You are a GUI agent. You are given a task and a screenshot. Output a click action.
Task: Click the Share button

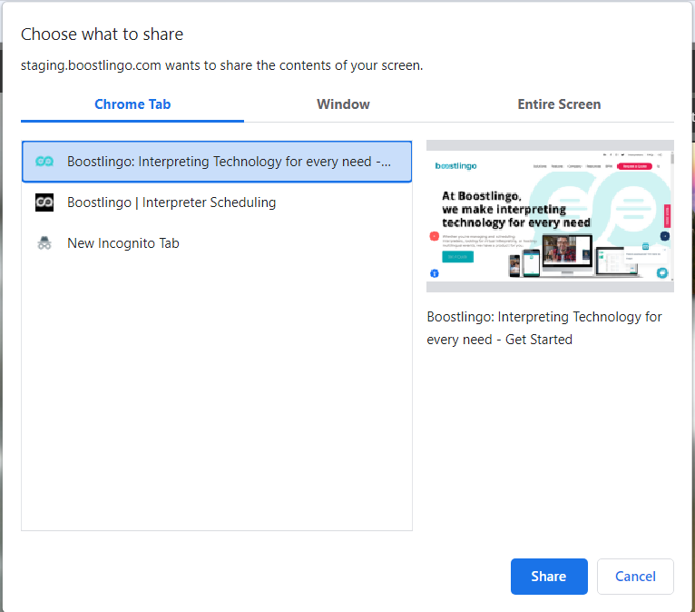(x=549, y=576)
